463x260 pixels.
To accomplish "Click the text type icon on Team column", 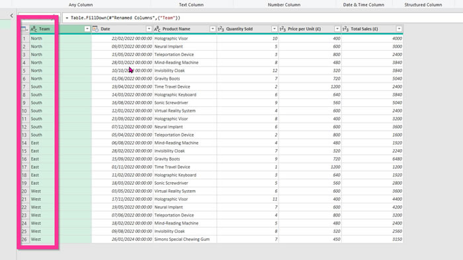I will pos(34,29).
